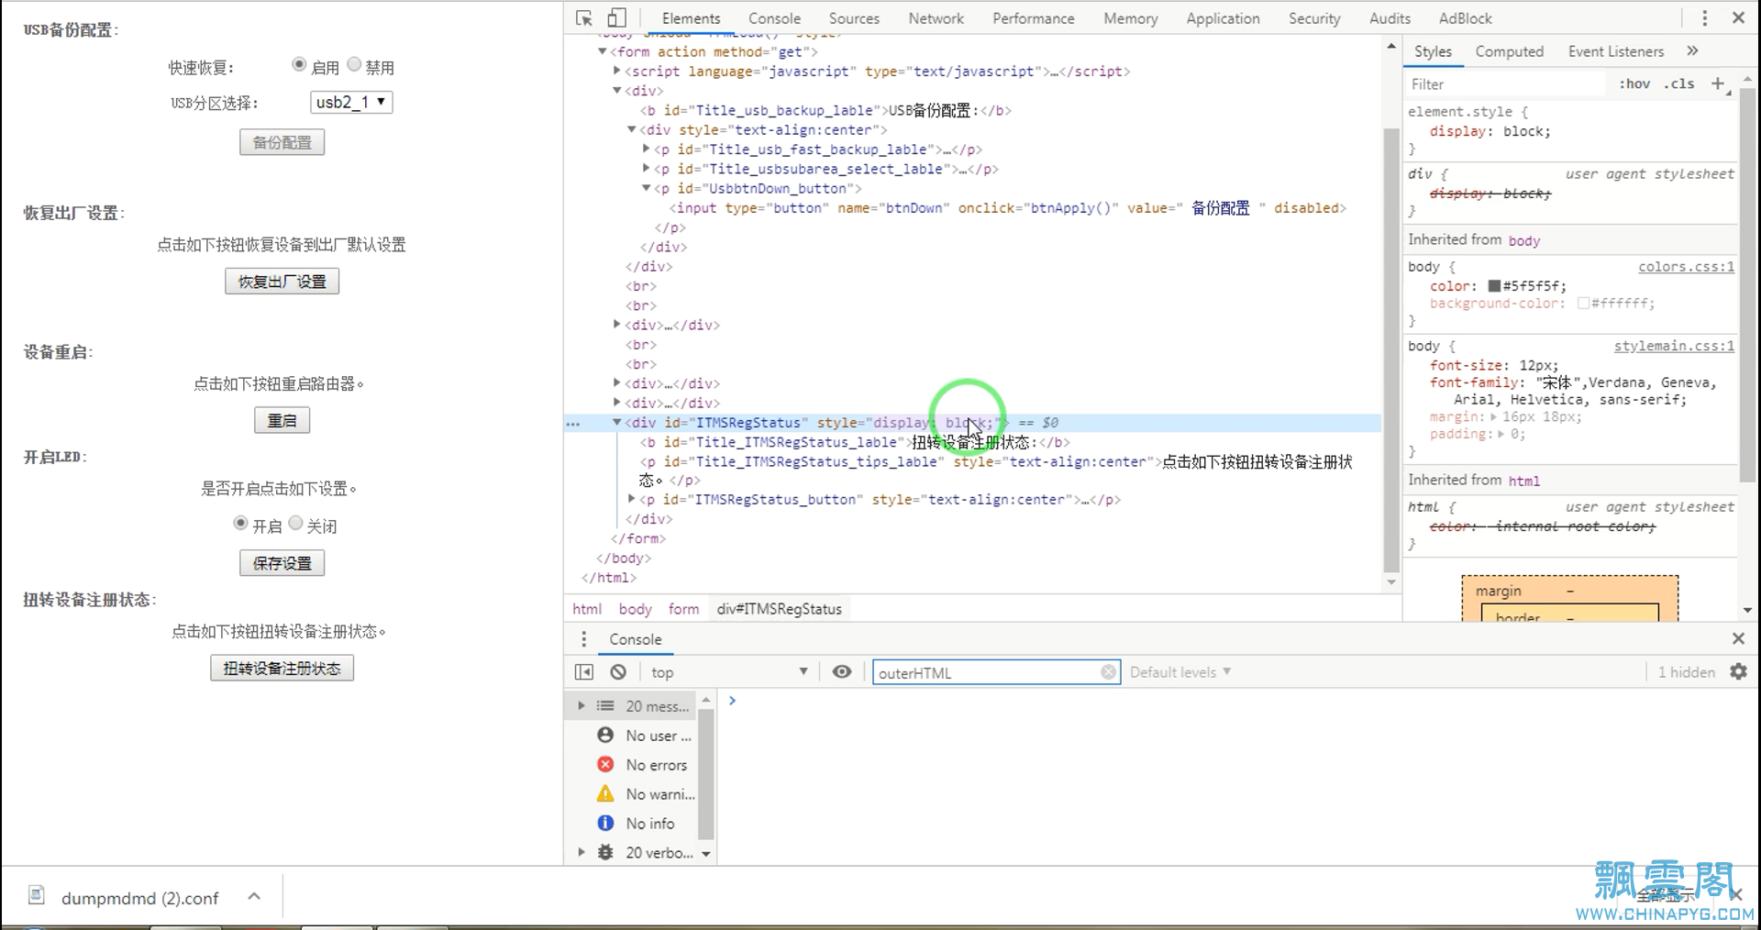Collapse the UsbbtnDown_button p node
The width and height of the screenshot is (1761, 930).
coord(646,188)
